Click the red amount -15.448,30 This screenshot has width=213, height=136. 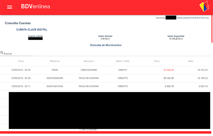pyautogui.click(x=168, y=70)
